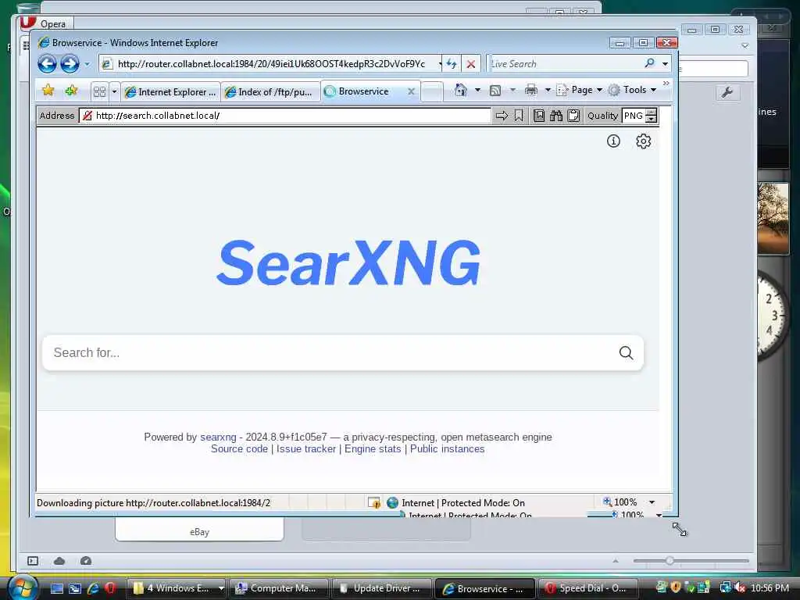Open the IE status bar zoom dropdown
Screen dimensions: 800x600
[652, 502]
